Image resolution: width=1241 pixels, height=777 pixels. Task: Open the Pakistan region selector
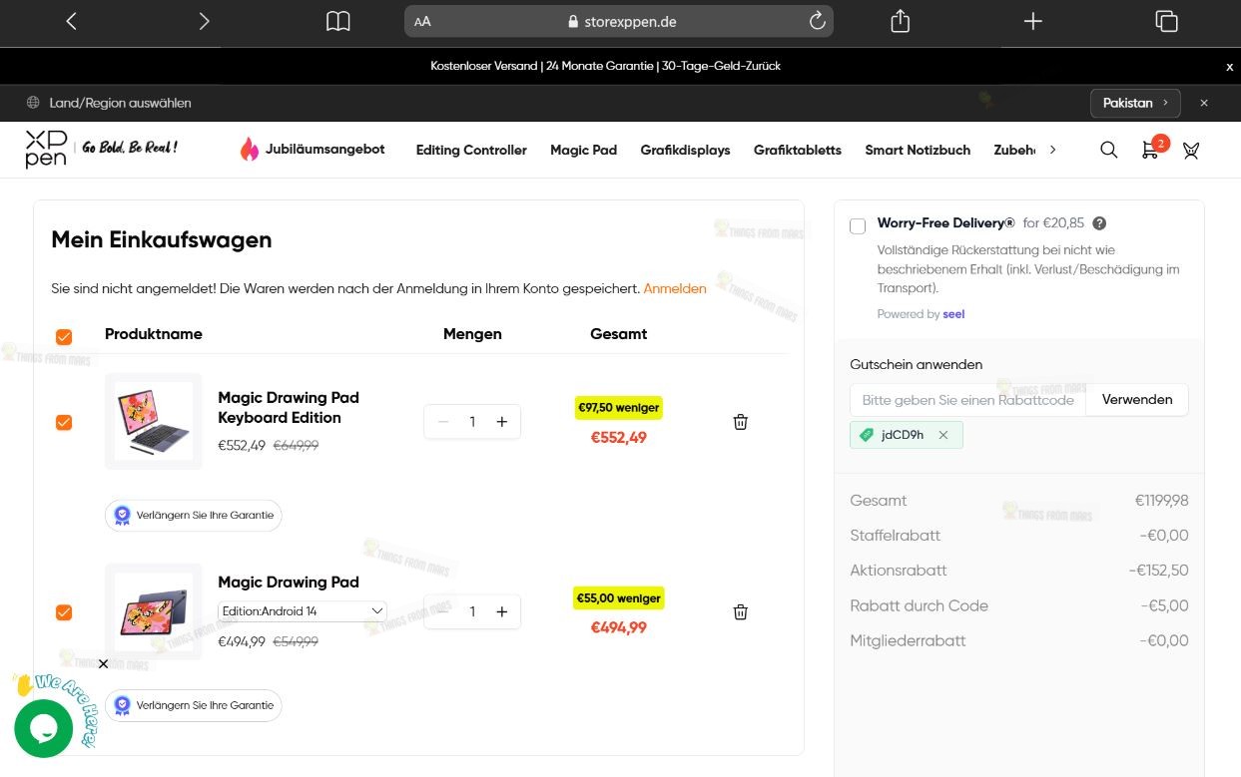(1135, 103)
